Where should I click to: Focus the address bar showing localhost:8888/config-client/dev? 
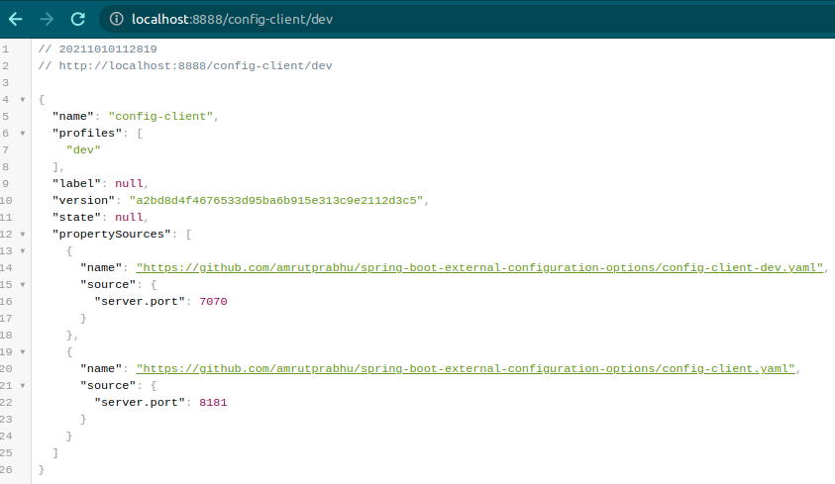(469, 19)
